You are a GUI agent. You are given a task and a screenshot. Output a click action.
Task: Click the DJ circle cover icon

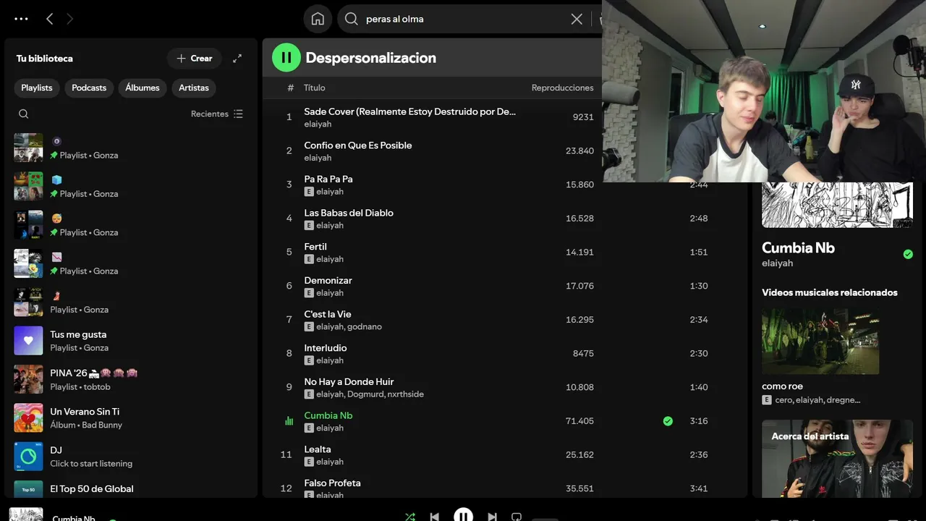pos(28,457)
